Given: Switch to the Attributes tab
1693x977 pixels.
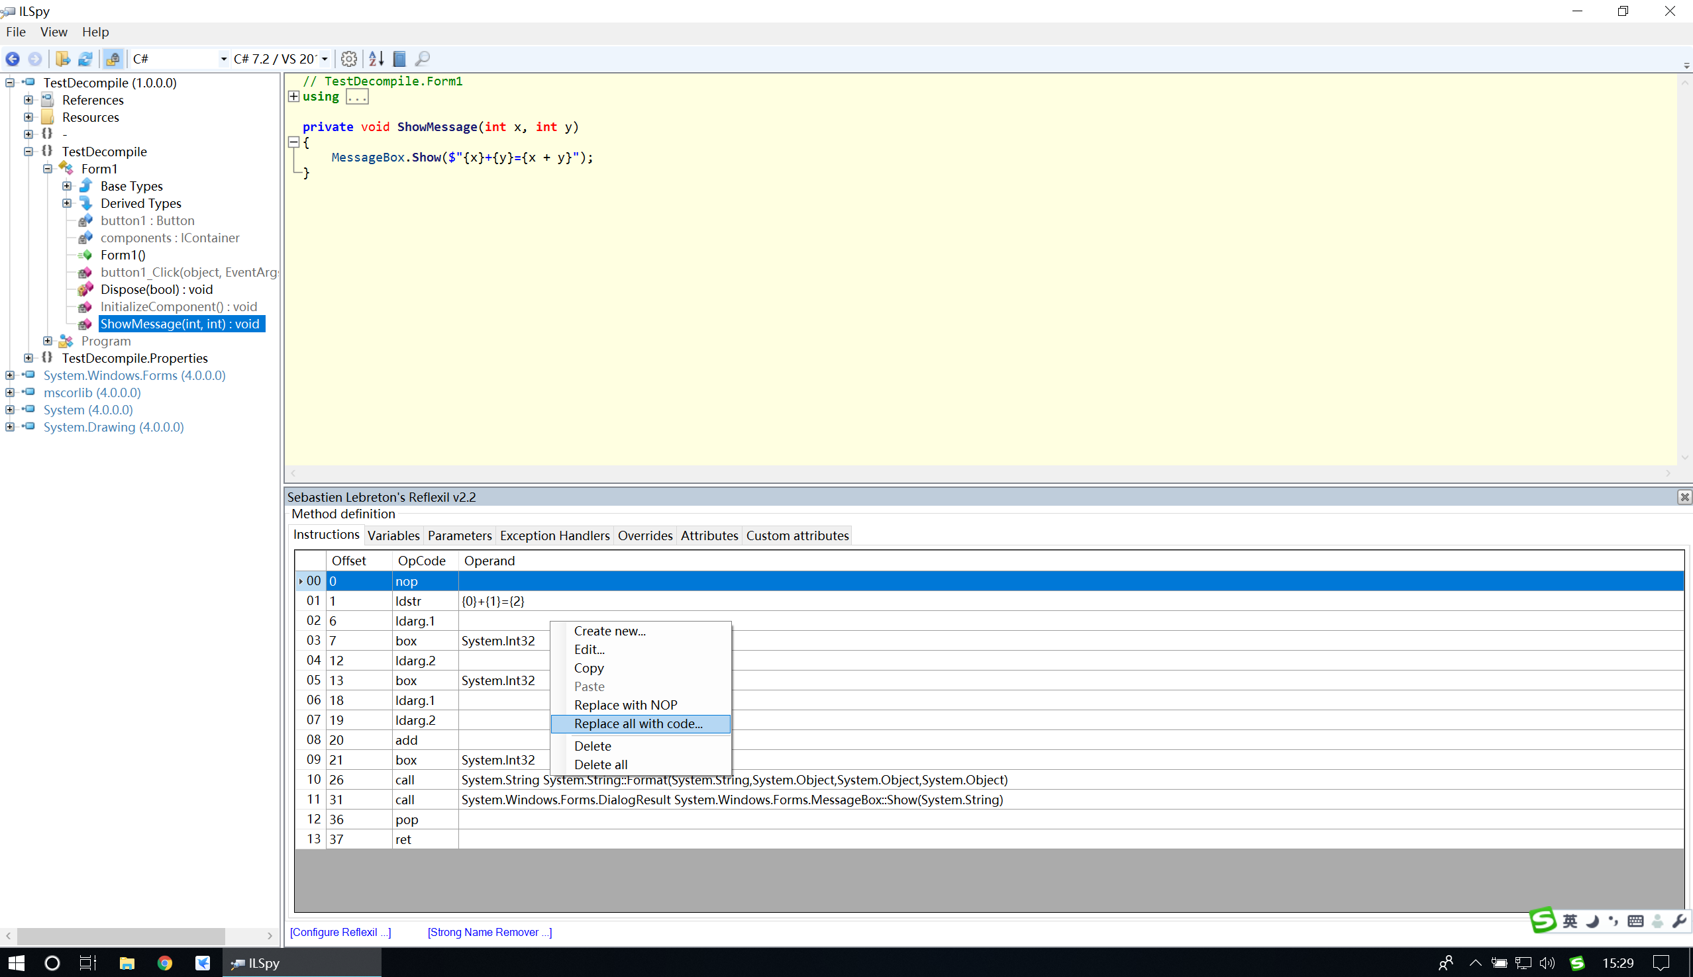Looking at the screenshot, I should pyautogui.click(x=709, y=535).
